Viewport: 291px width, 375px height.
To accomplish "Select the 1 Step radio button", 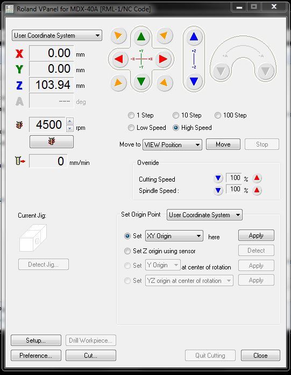I will [131, 115].
